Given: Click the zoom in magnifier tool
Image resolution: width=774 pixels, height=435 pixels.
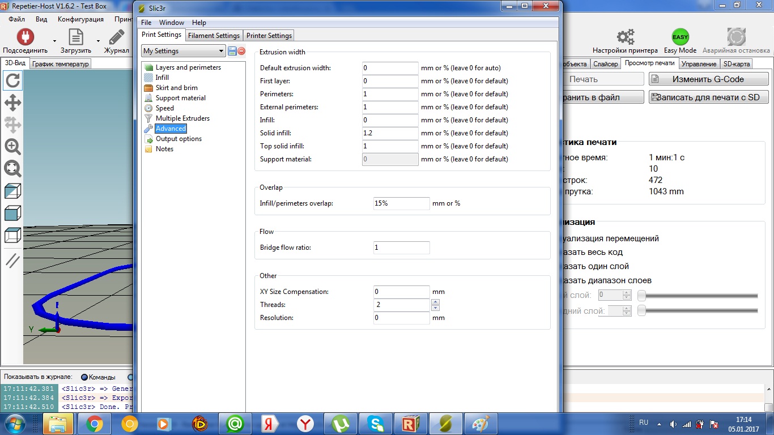Looking at the screenshot, I should (x=12, y=147).
